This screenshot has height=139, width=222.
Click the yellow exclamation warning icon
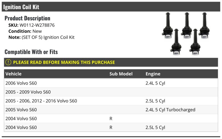(8, 62)
